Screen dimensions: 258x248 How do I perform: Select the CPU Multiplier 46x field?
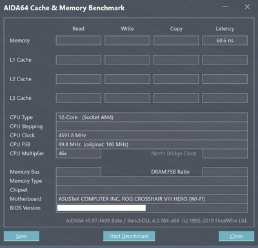(x=79, y=153)
